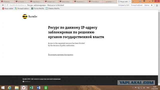Open File Explorer from the taskbar

pos(17,88)
